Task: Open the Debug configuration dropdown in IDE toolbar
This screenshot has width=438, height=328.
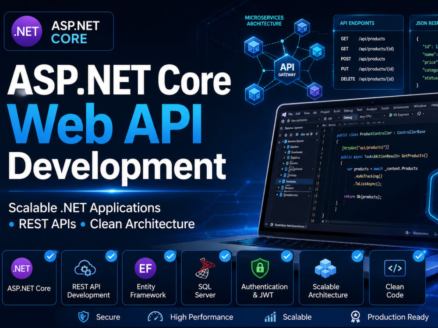Action: pyautogui.click(x=350, y=117)
